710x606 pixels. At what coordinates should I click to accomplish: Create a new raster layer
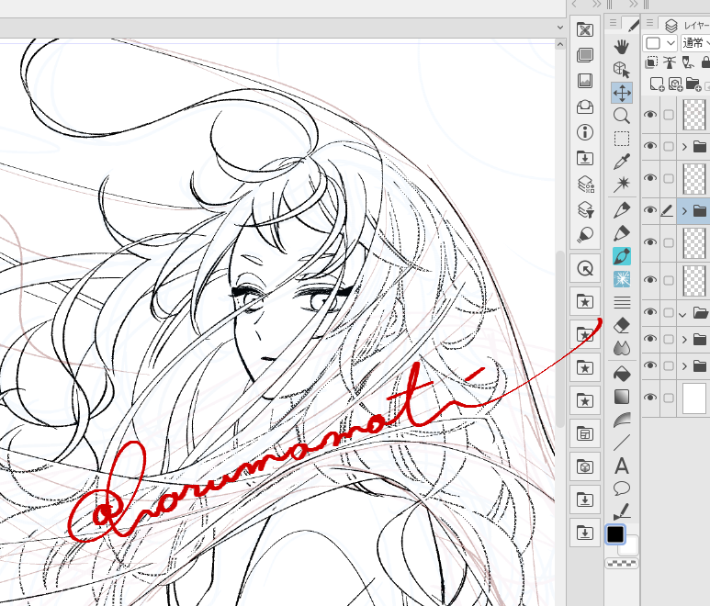point(657,84)
